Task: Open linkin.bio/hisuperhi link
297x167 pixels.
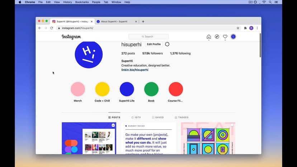Action: coord(135,70)
